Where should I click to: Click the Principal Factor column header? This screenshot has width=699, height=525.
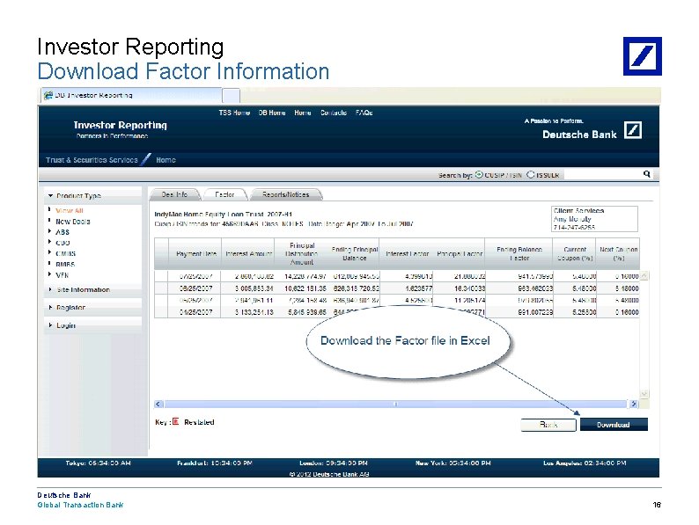(460, 254)
